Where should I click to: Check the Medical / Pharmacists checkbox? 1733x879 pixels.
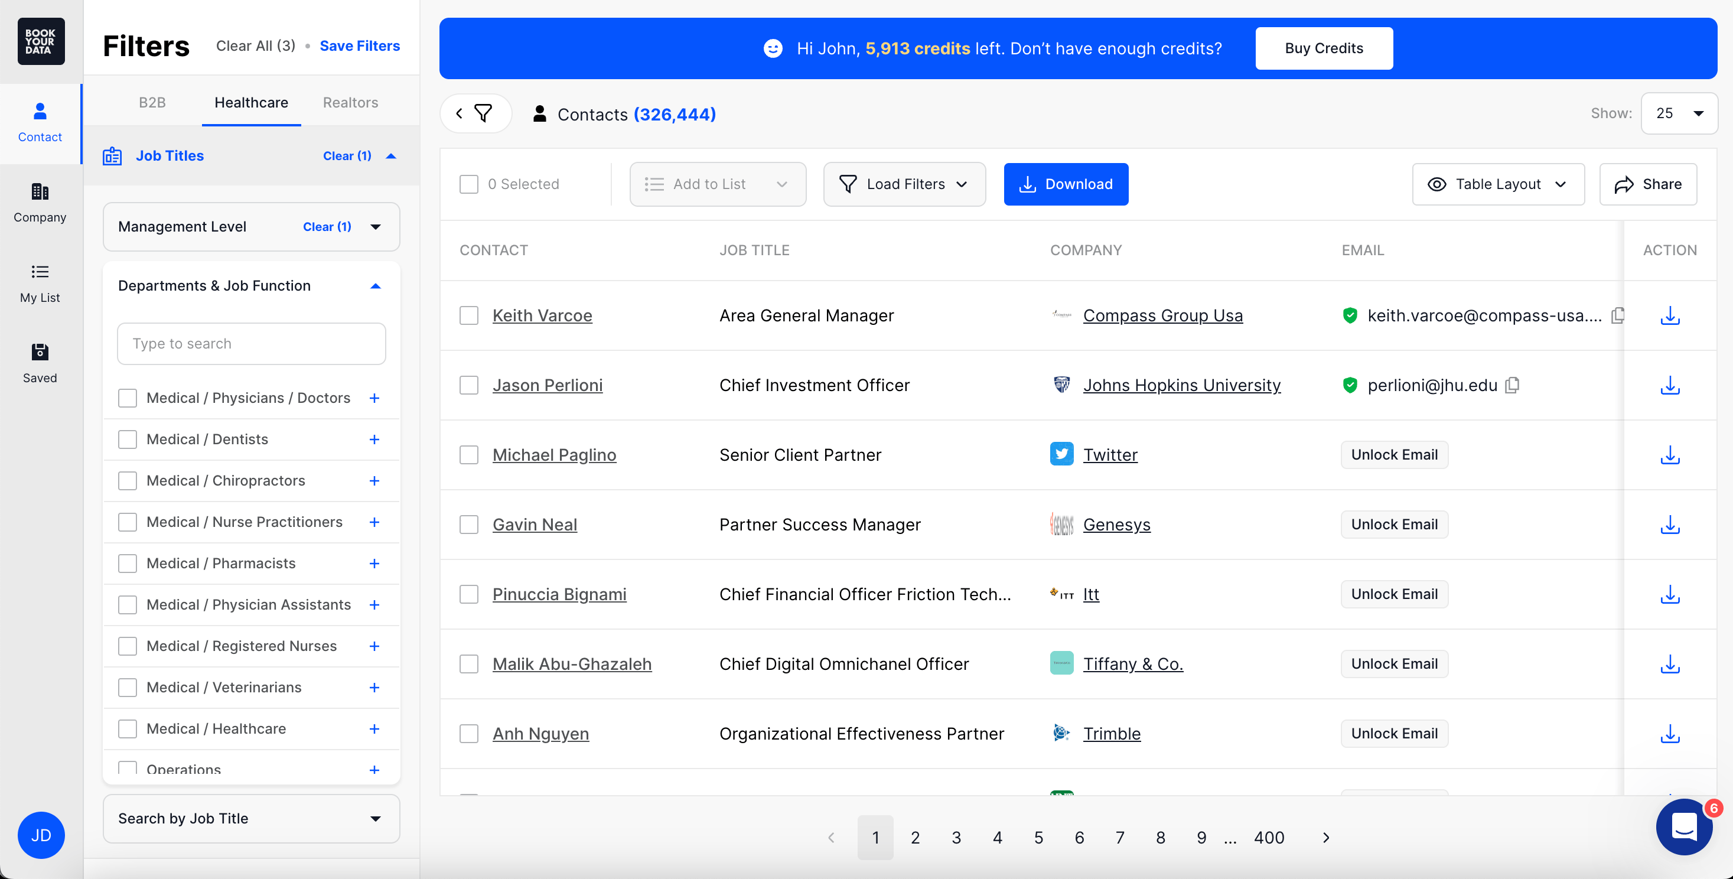click(x=127, y=564)
